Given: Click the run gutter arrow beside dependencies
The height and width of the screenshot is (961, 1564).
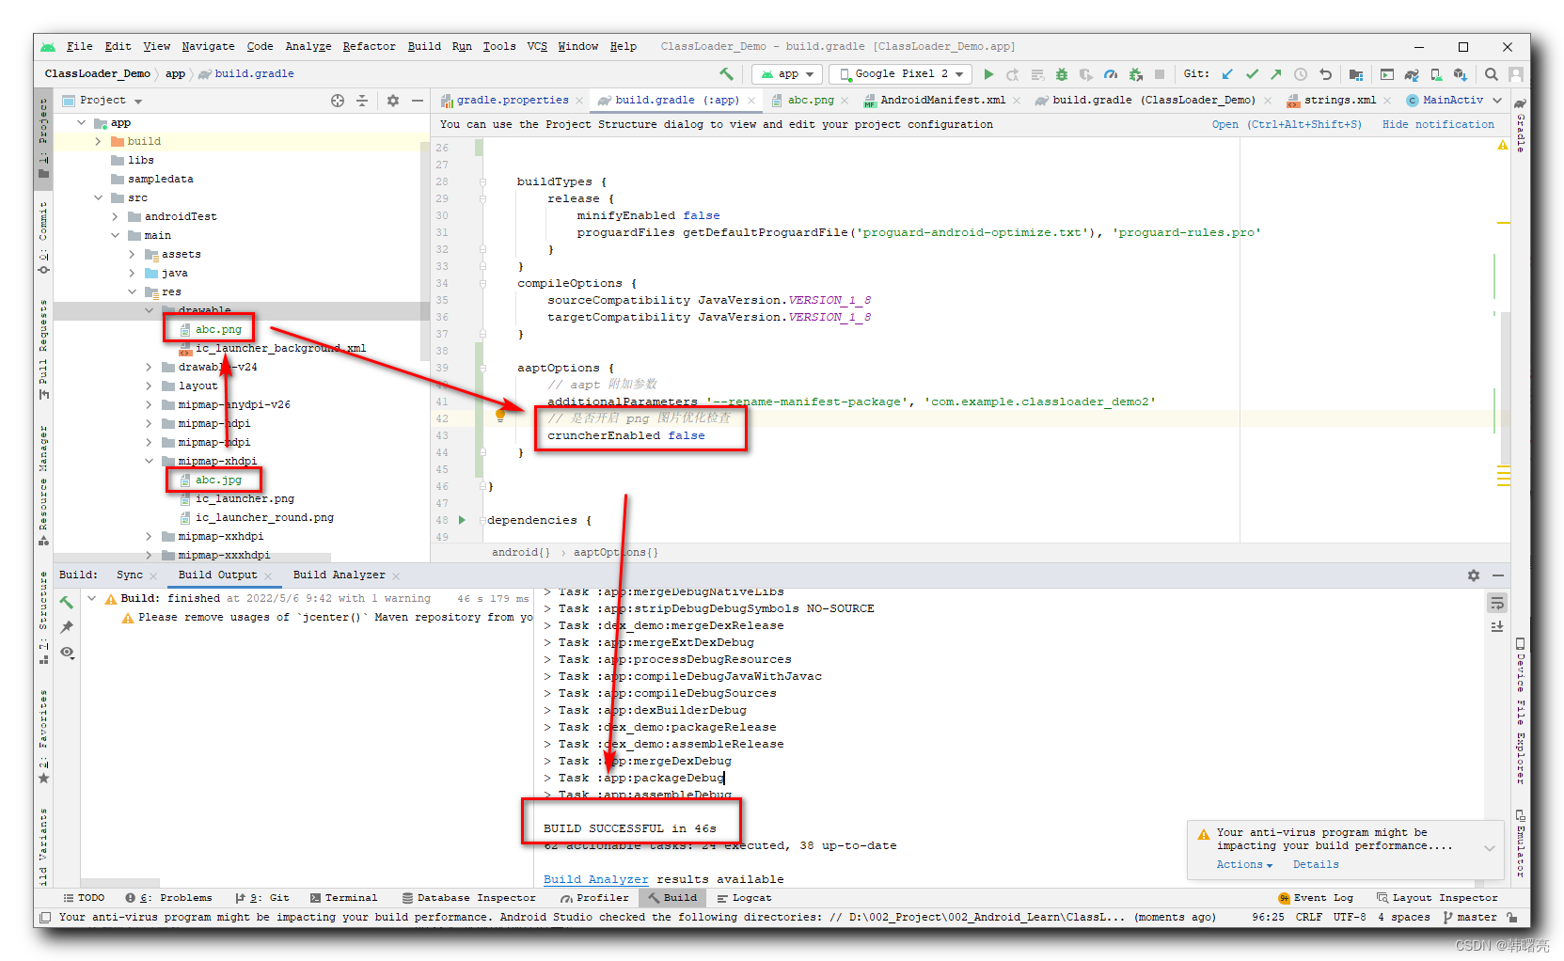Looking at the screenshot, I should click(x=462, y=520).
